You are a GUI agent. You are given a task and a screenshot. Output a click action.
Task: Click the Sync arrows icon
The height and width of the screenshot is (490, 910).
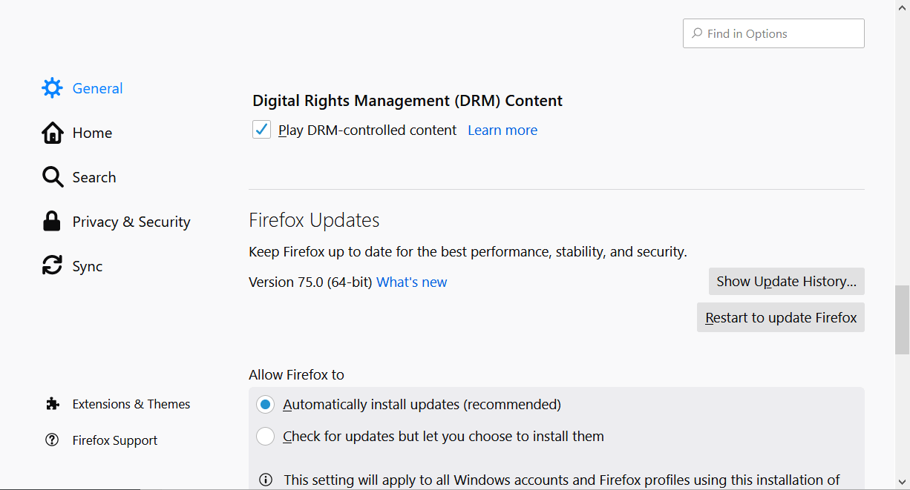pos(52,266)
